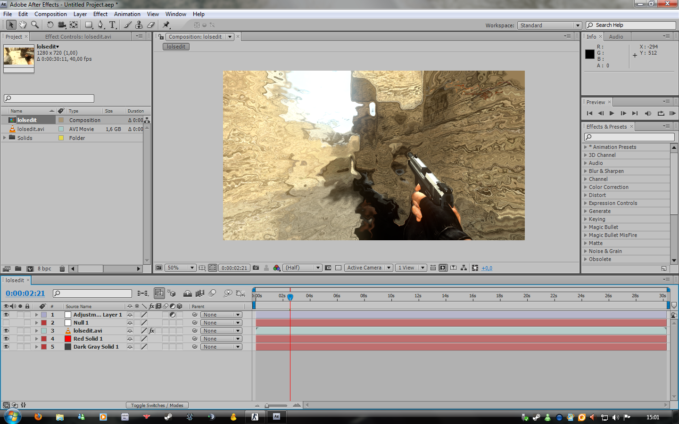Click the Draft 3D icon in timeline
The height and width of the screenshot is (424, 679).
tap(171, 293)
